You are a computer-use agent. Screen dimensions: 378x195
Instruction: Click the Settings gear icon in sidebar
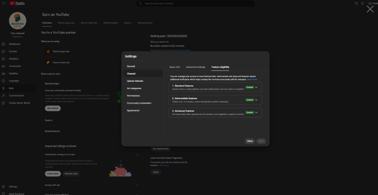(x=3, y=186)
